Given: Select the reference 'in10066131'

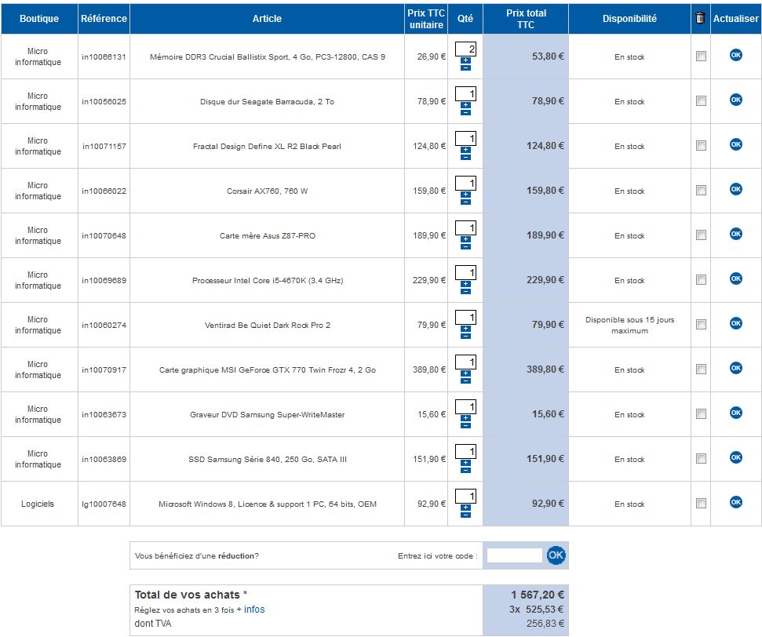Looking at the screenshot, I should pyautogui.click(x=104, y=56).
